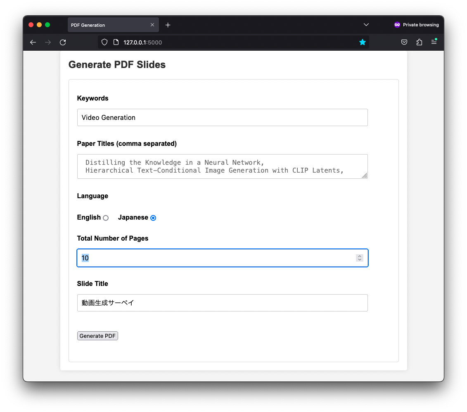Click the forward navigation arrow
The height and width of the screenshot is (412, 467).
click(x=47, y=42)
